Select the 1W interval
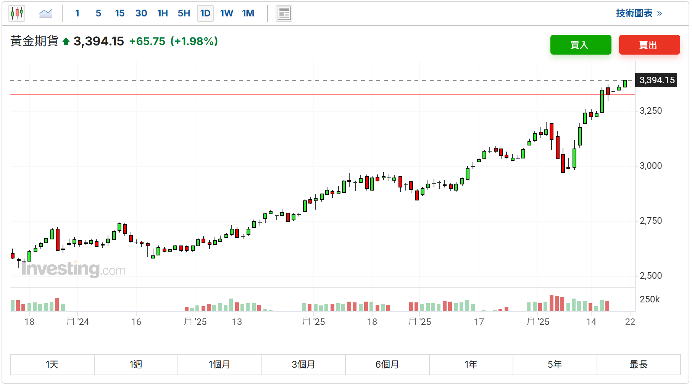Image resolution: width=692 pixels, height=386 pixels. click(x=227, y=13)
